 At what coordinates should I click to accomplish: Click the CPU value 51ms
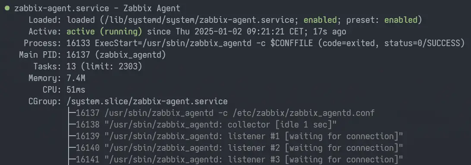[x=76, y=90]
